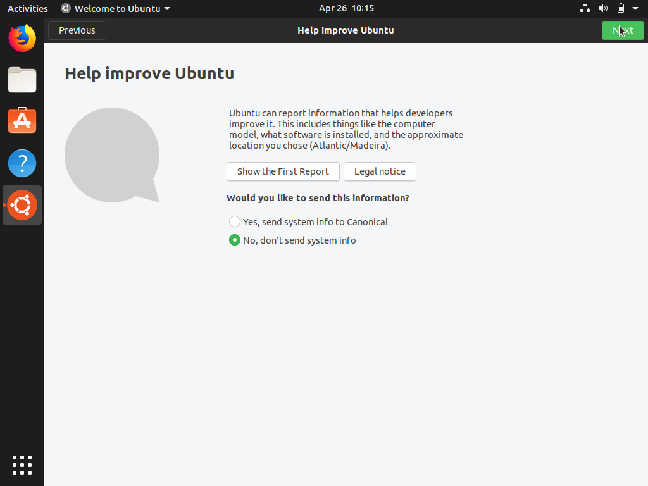Show Applications grid icon

point(22,465)
